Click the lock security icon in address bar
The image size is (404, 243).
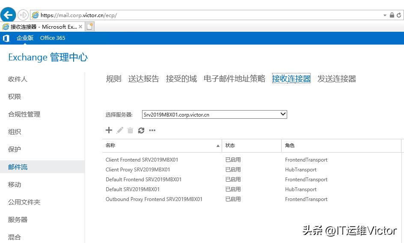pyautogui.click(x=392, y=15)
